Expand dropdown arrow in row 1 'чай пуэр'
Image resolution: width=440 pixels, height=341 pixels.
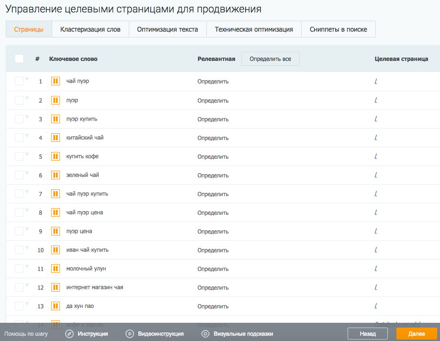coord(27,79)
